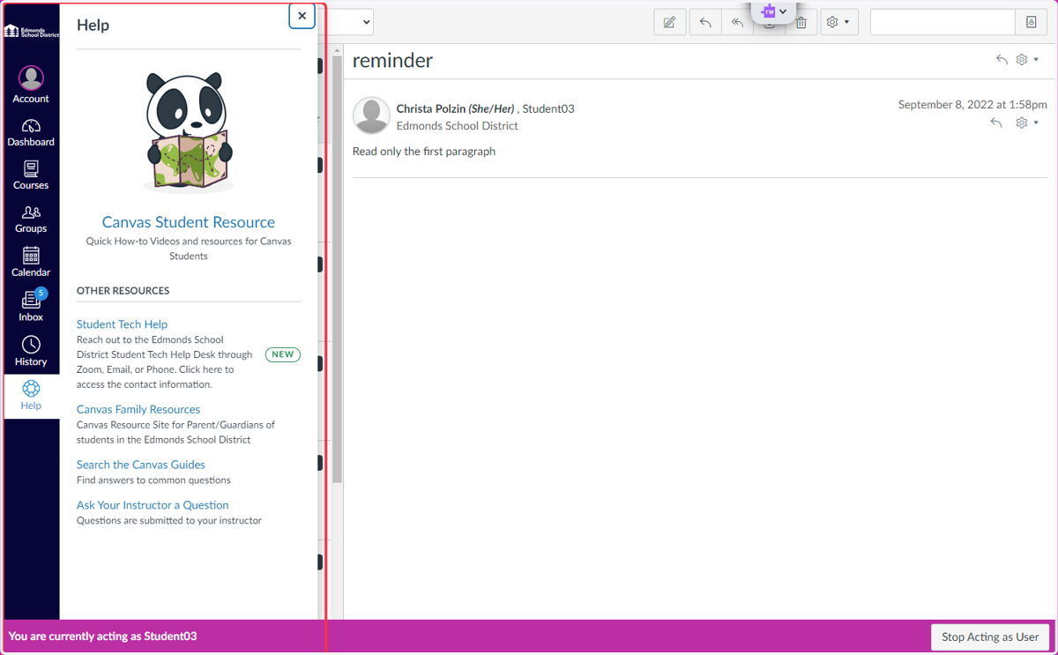Click 'September 8, 2022 at 1:58pm' timestamp
This screenshot has width=1058, height=655.
pyautogui.click(x=972, y=104)
